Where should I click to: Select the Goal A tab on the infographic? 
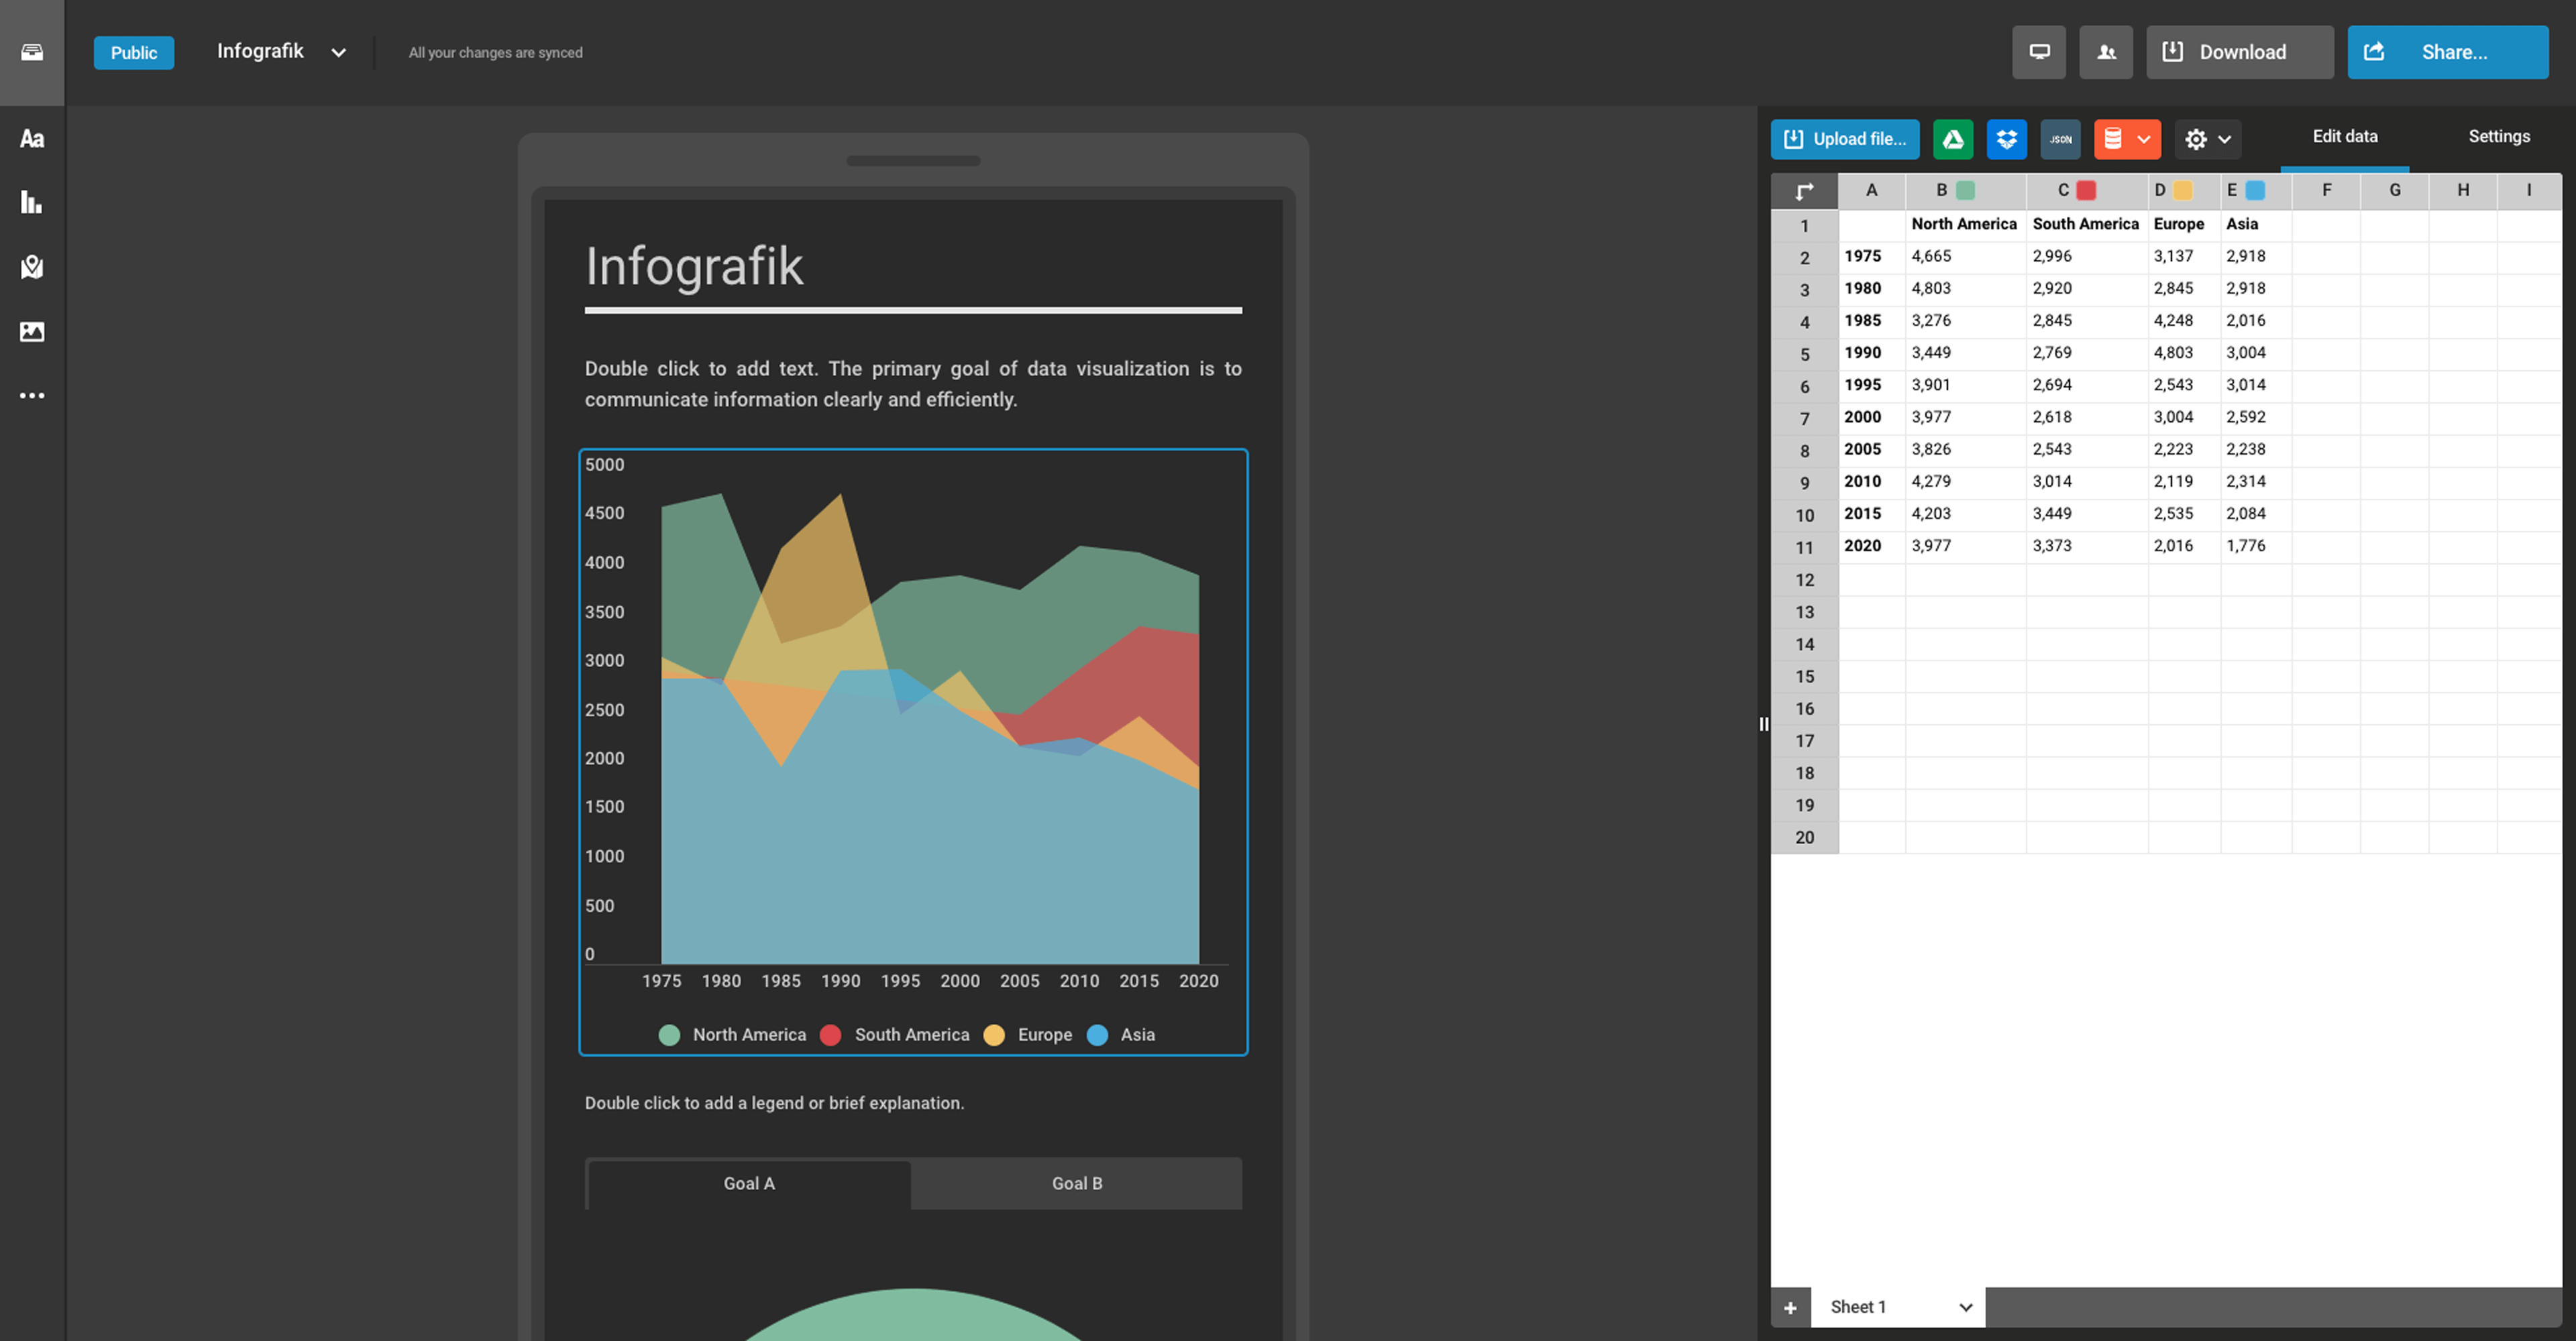pyautogui.click(x=748, y=1183)
